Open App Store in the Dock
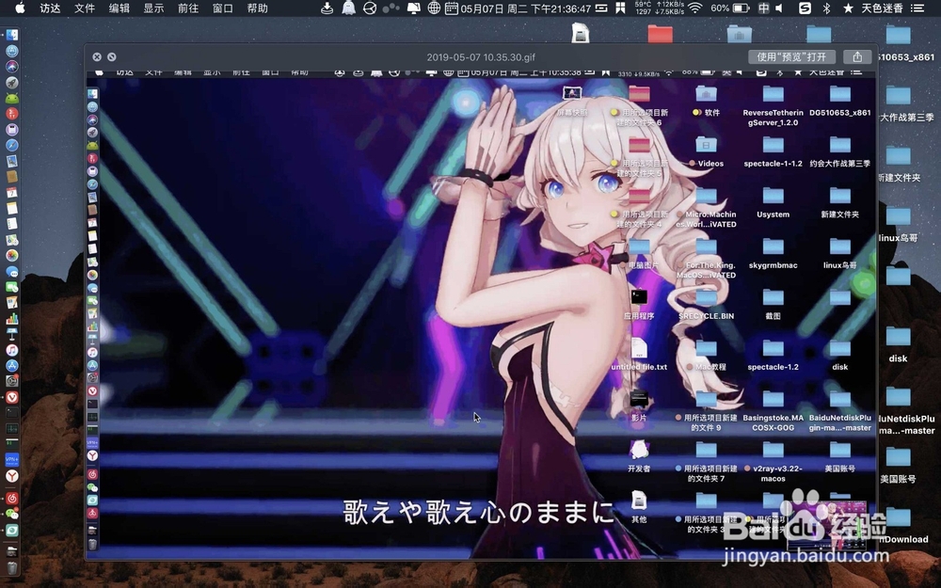Viewport: 941px width, 588px height. pyautogui.click(x=11, y=365)
